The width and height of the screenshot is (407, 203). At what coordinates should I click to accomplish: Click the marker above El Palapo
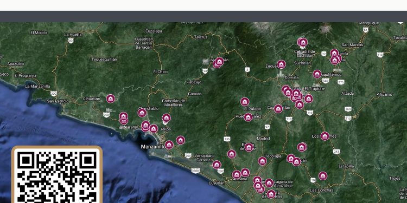(245, 102)
